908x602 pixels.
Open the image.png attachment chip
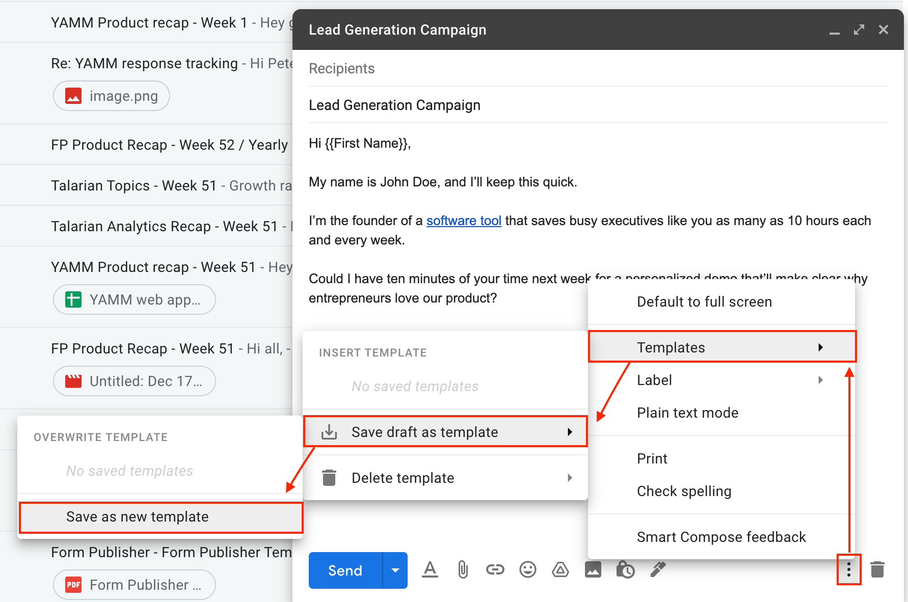[112, 96]
